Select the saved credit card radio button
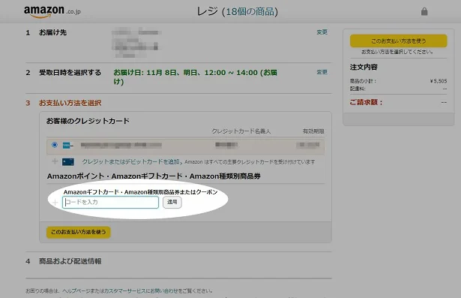The height and width of the screenshot is (298, 461). 55,145
